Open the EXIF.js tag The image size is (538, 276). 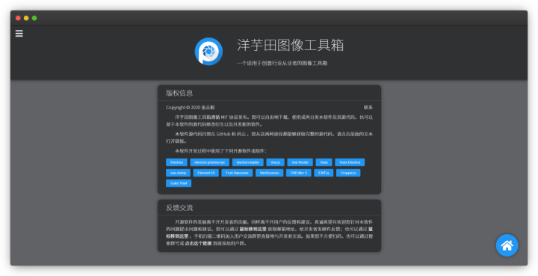(324, 173)
